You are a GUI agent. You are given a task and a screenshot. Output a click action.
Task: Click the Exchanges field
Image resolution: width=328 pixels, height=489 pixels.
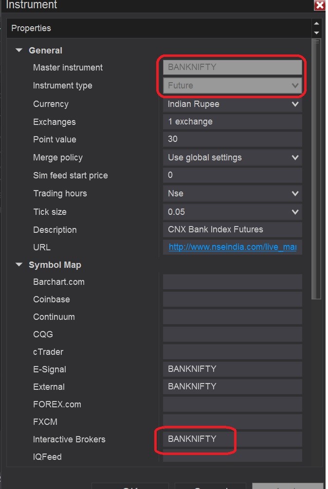coord(232,122)
